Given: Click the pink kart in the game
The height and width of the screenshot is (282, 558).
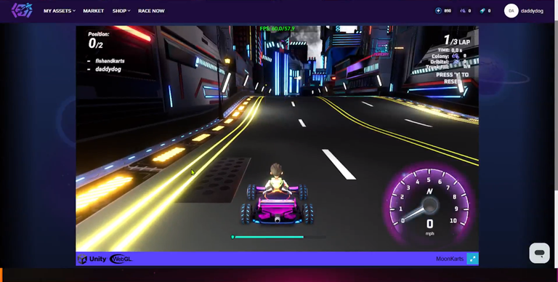Looking at the screenshot, I should coord(278,204).
